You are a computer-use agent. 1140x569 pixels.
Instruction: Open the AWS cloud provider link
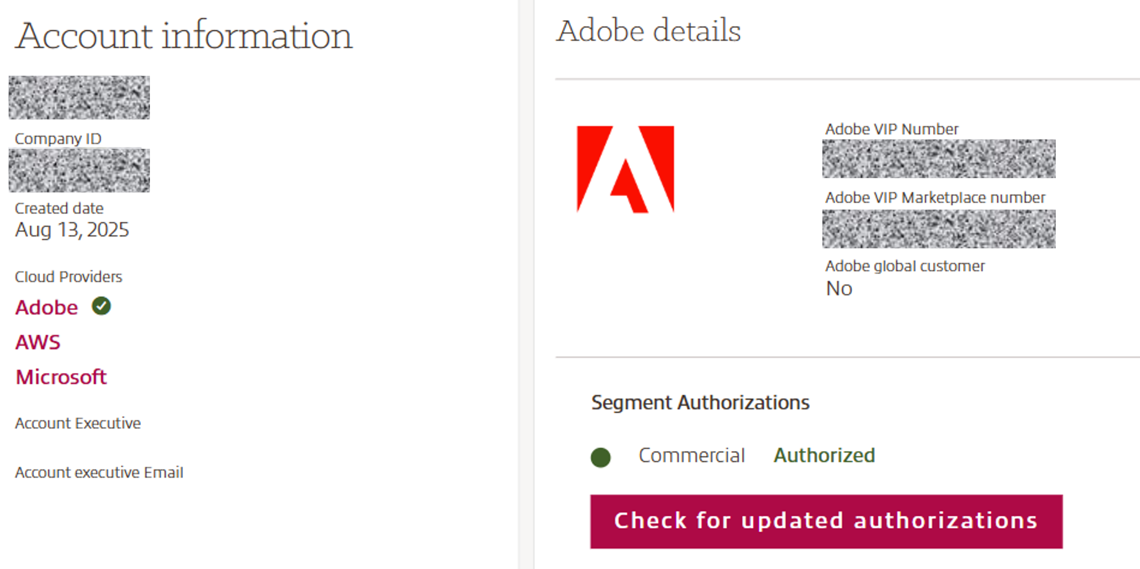pos(38,342)
